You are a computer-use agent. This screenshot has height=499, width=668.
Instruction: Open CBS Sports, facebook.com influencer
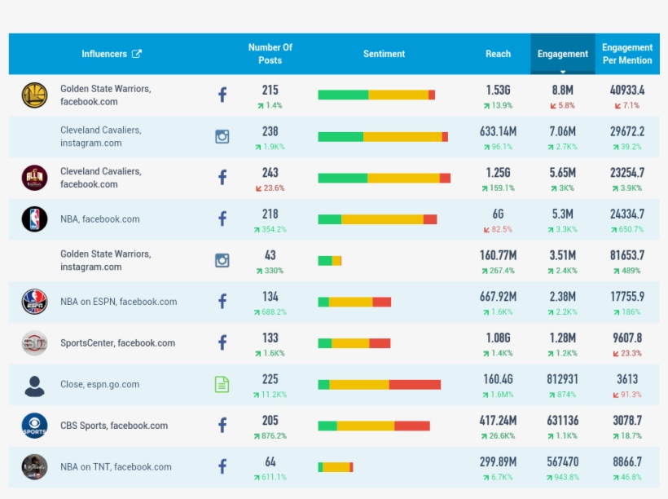click(114, 426)
